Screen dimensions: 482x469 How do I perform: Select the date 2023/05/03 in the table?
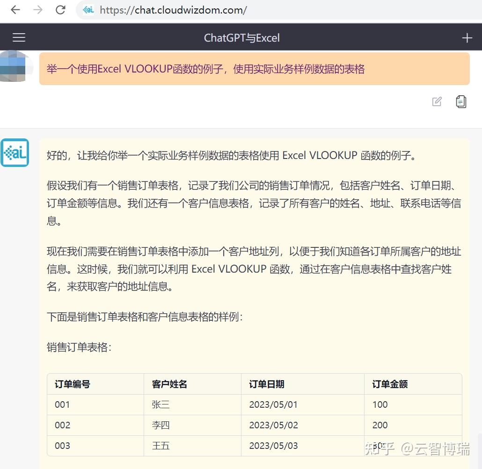(x=274, y=446)
